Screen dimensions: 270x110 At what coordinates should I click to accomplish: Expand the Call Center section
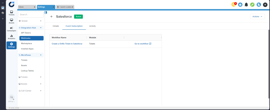(41, 91)
